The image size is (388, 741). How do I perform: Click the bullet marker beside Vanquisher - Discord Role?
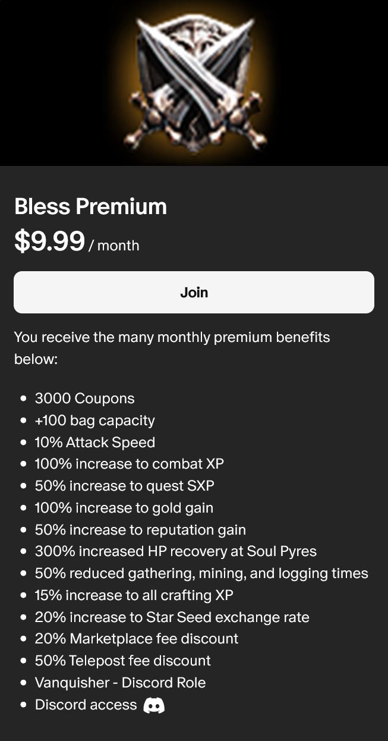pos(24,683)
